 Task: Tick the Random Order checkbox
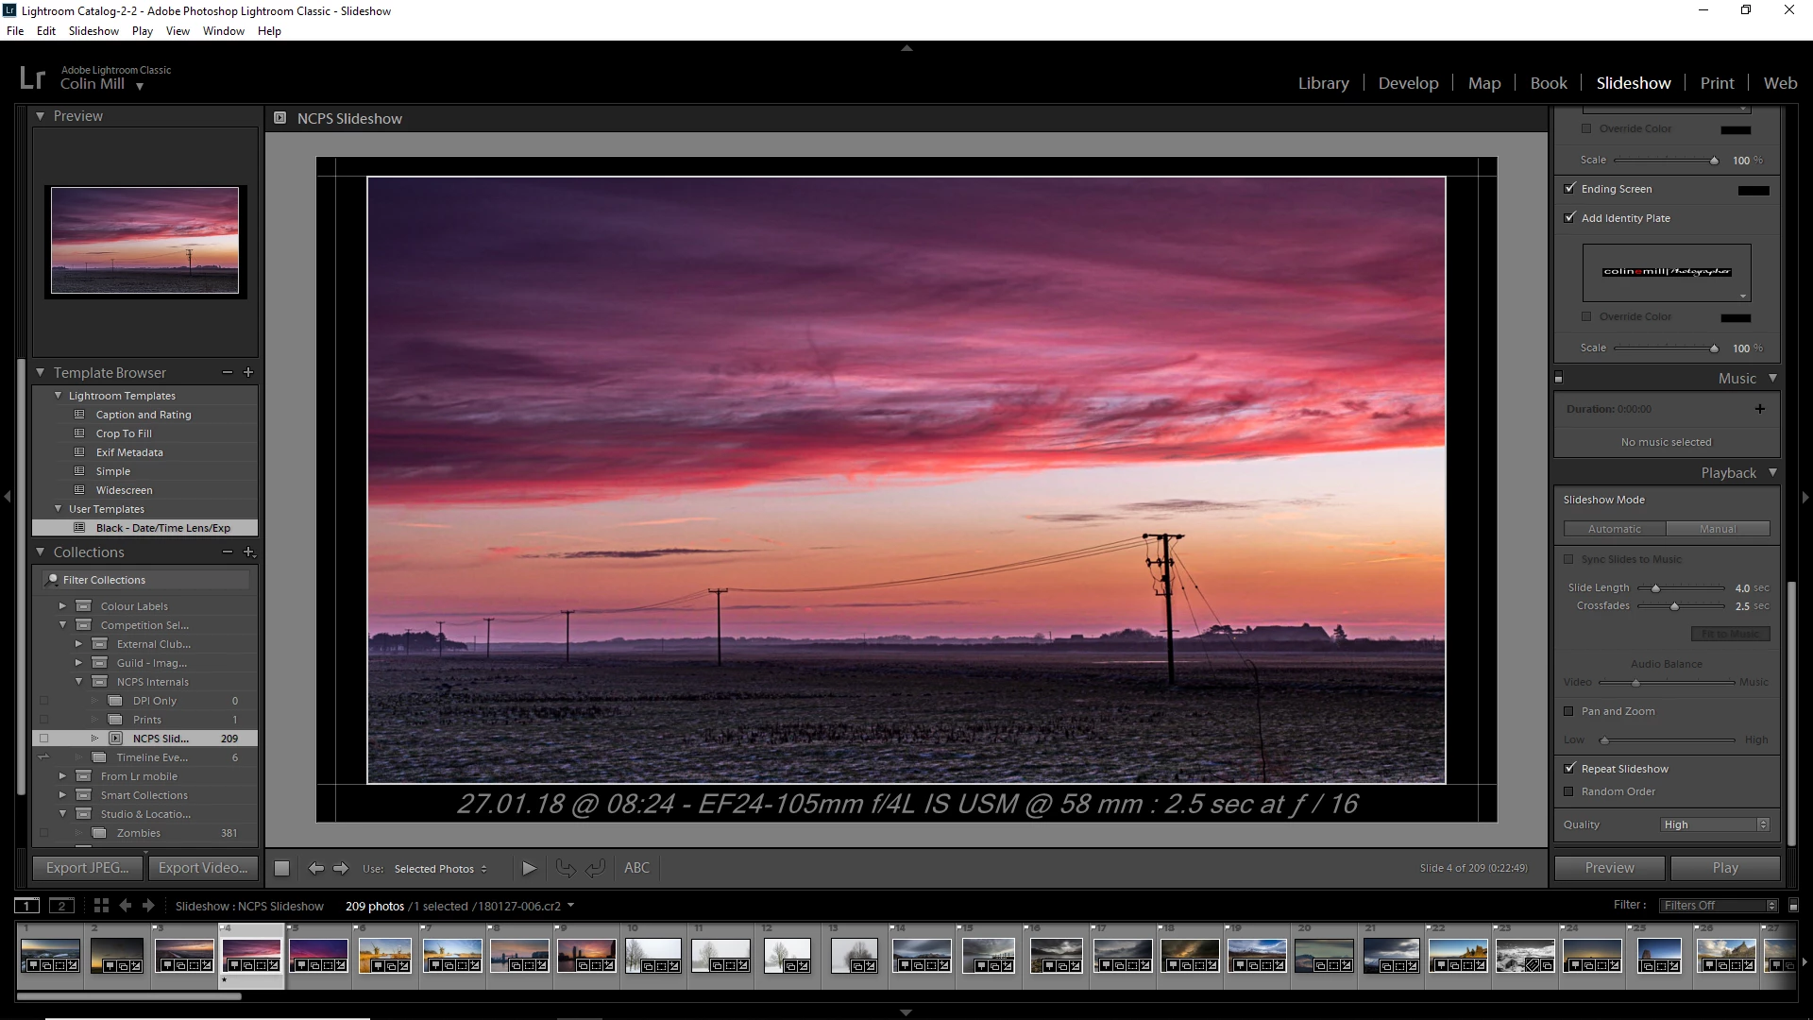pyautogui.click(x=1569, y=791)
